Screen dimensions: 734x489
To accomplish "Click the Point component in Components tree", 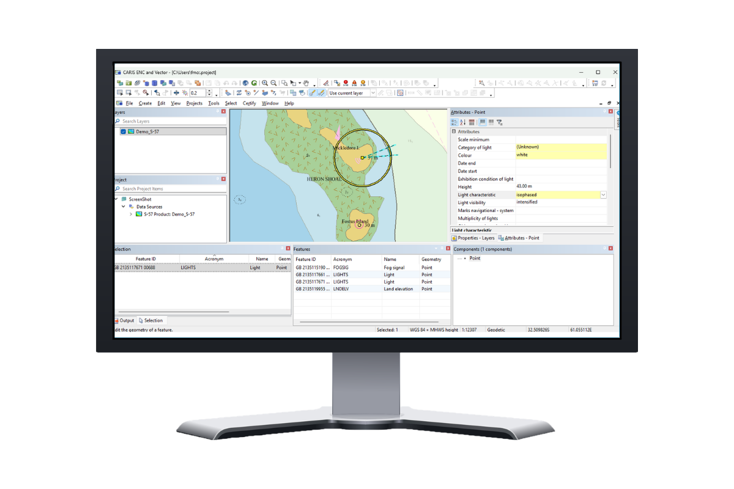I will pos(475,259).
